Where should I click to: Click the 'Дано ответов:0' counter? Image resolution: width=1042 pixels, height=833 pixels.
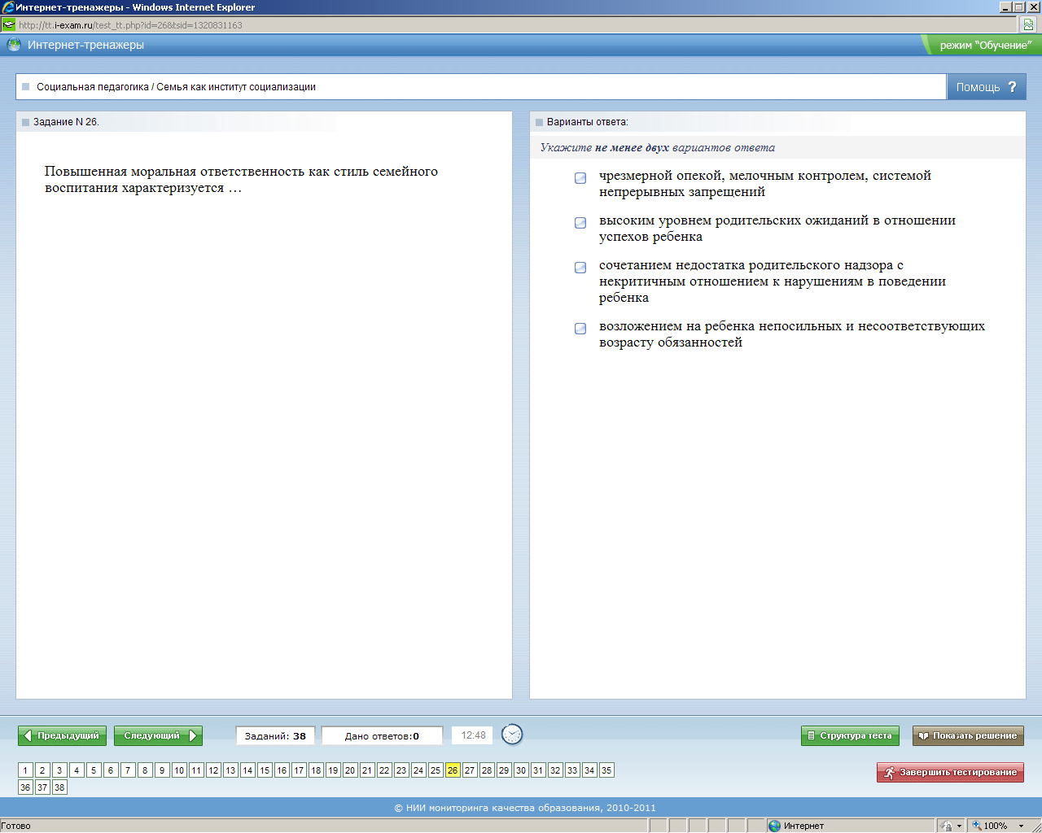tap(382, 735)
